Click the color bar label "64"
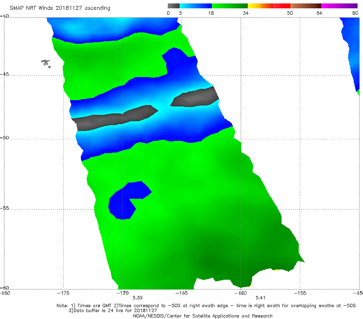The height and width of the screenshot is (319, 363). tap(319, 13)
